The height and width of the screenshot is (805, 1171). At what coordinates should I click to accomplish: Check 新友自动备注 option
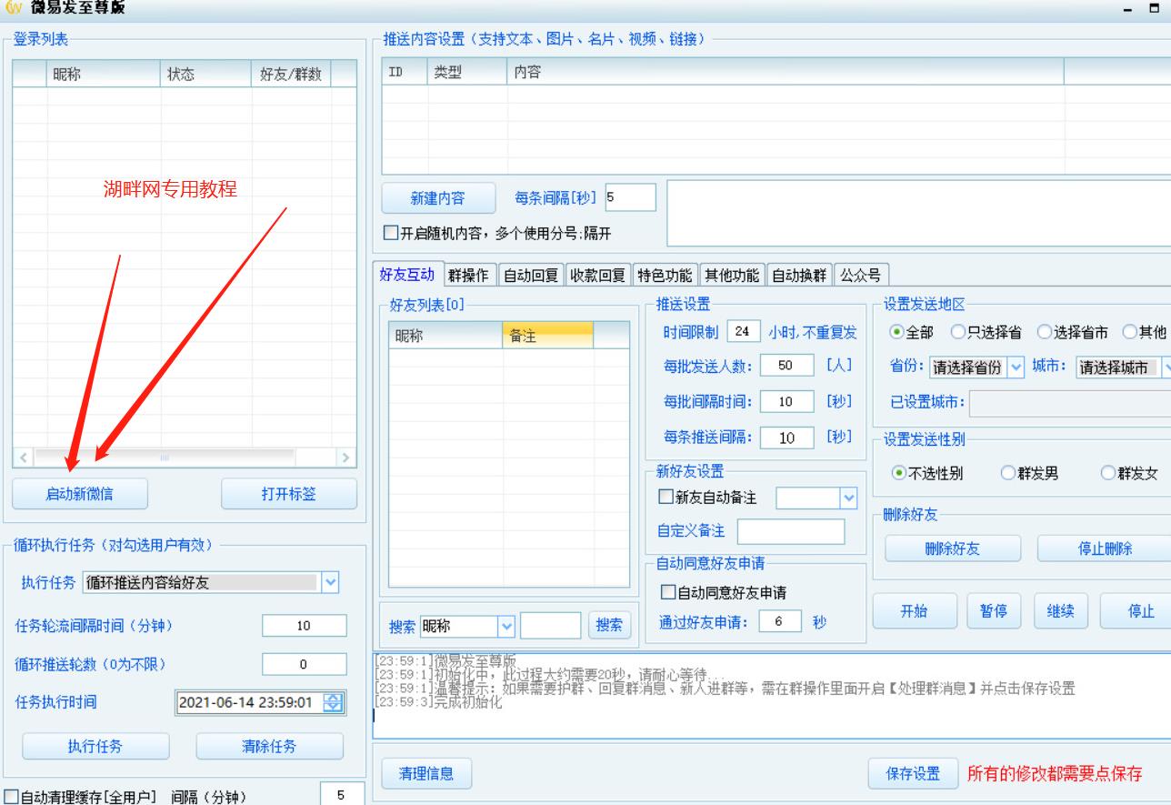click(666, 498)
